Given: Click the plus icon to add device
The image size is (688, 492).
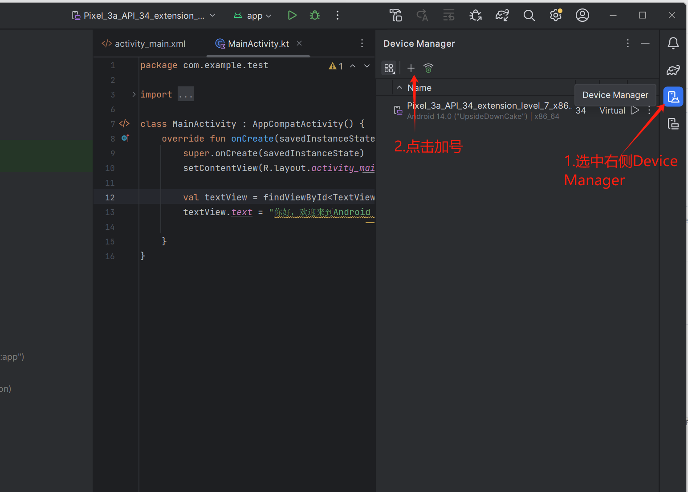Looking at the screenshot, I should (x=411, y=68).
